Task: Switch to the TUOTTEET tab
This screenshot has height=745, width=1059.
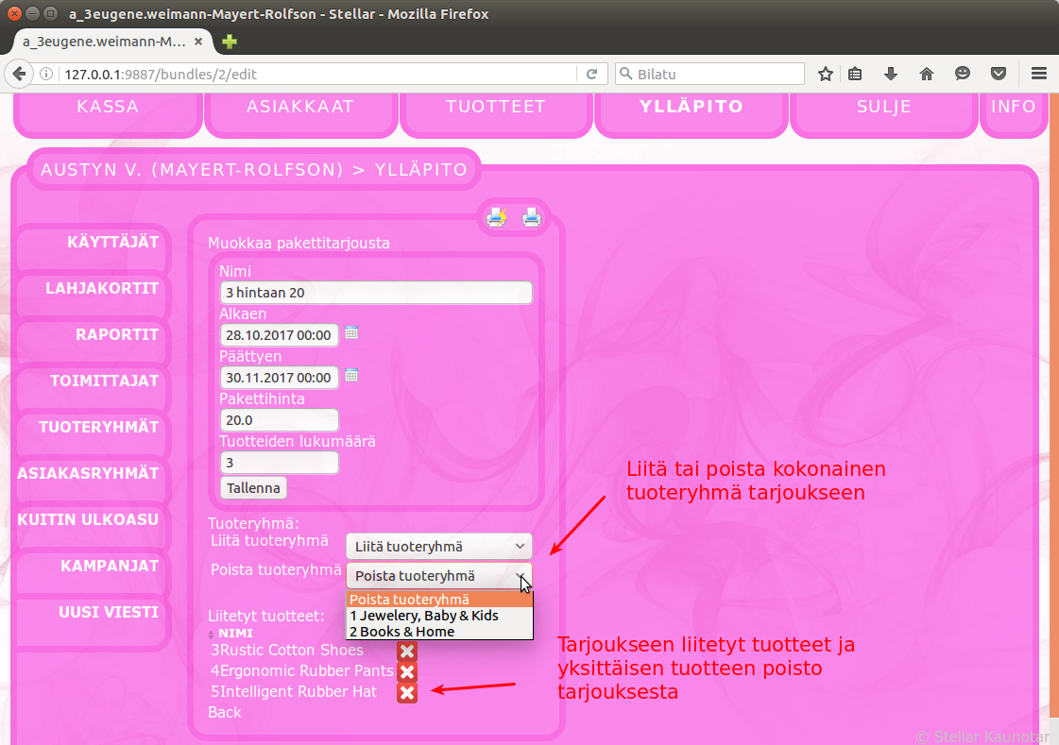Action: coord(496,107)
